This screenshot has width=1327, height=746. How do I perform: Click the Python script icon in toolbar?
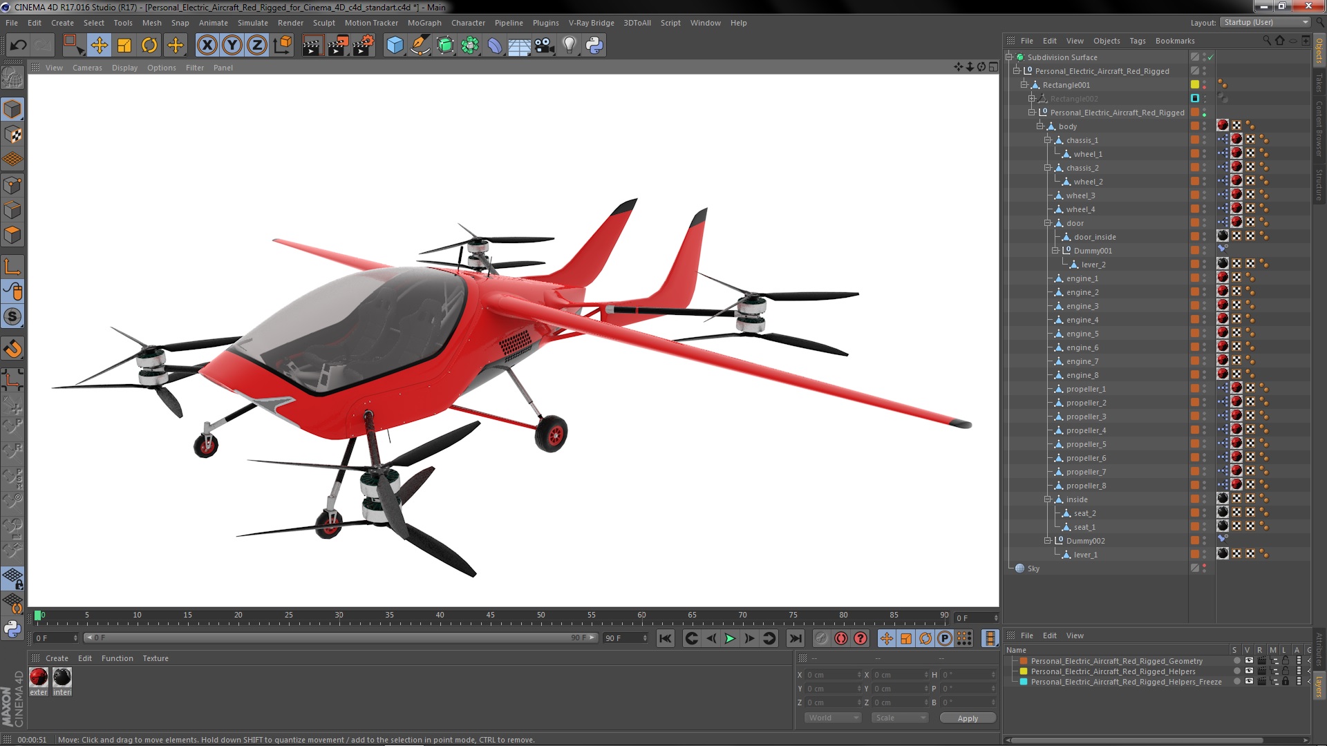(x=594, y=46)
